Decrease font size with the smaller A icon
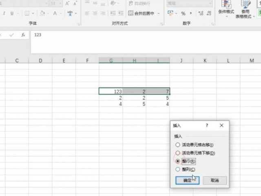 (75, 3)
